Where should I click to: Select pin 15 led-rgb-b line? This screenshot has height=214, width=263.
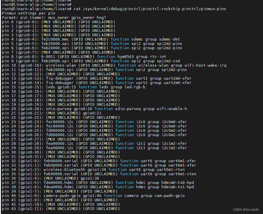[74, 87]
